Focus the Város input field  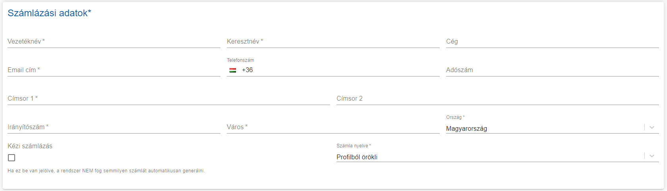coord(333,127)
